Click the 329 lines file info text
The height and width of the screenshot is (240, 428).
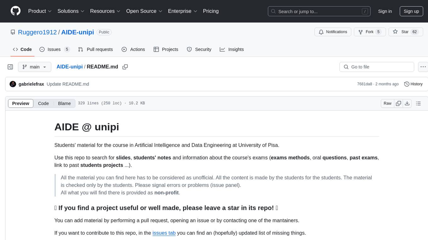tap(111, 103)
